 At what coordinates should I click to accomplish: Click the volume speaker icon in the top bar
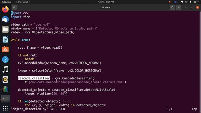tap(186, 2)
